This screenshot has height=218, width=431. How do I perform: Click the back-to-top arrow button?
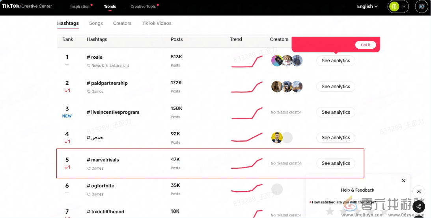[x=418, y=192]
